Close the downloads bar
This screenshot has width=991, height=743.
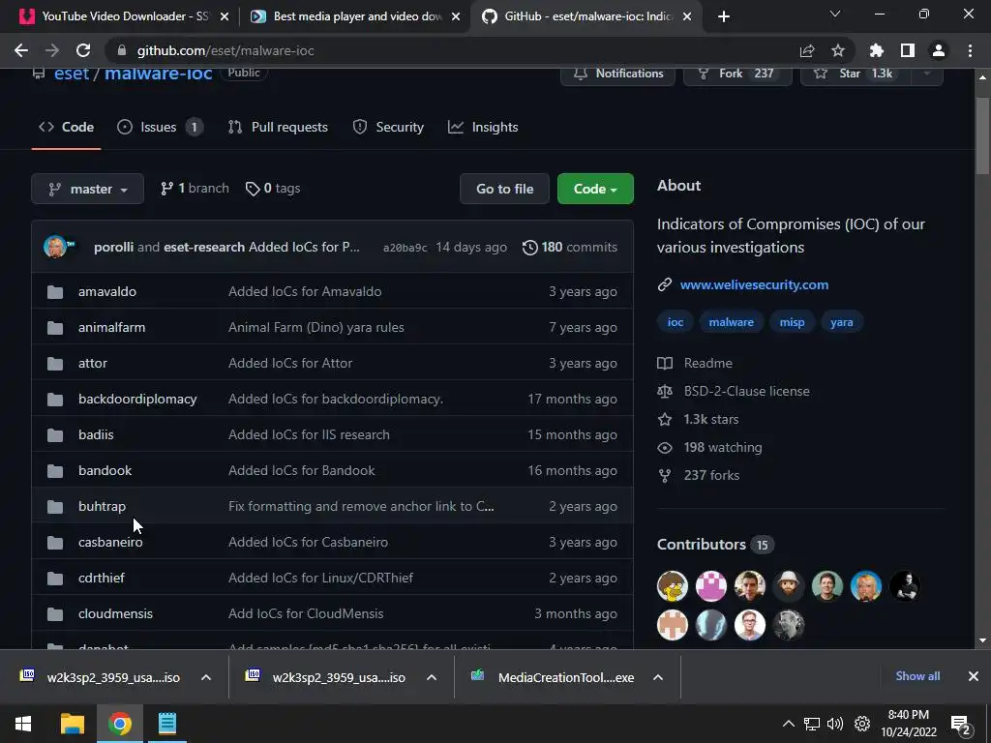pyautogui.click(x=974, y=676)
